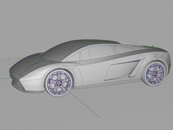Click the green control point on the windshield
Viewport: 173px width, 130px height.
pyautogui.click(x=61, y=48)
